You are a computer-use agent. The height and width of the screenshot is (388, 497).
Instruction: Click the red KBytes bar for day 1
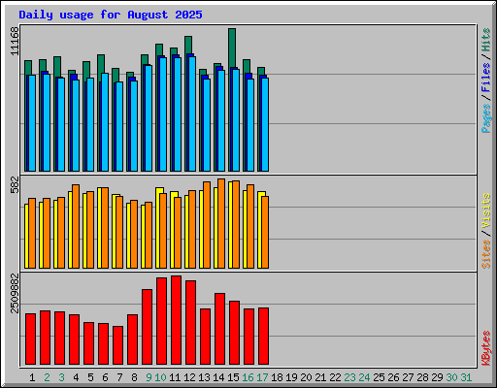(30, 339)
